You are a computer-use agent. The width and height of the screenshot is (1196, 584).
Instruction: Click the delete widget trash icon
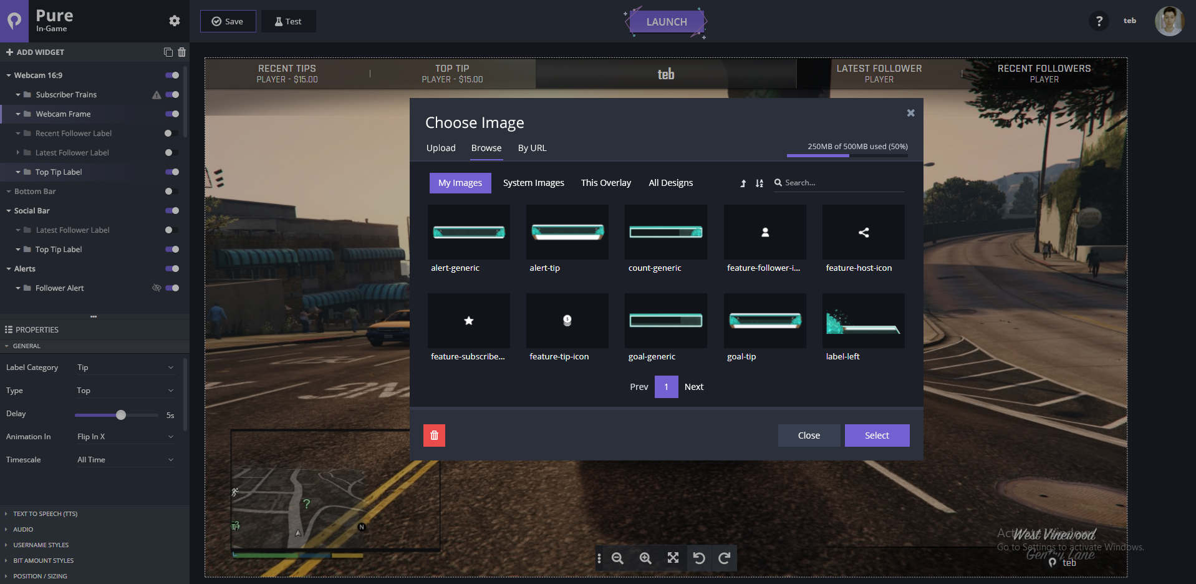(x=181, y=52)
